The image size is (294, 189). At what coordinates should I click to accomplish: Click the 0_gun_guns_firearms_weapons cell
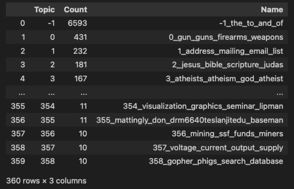pos(226,37)
